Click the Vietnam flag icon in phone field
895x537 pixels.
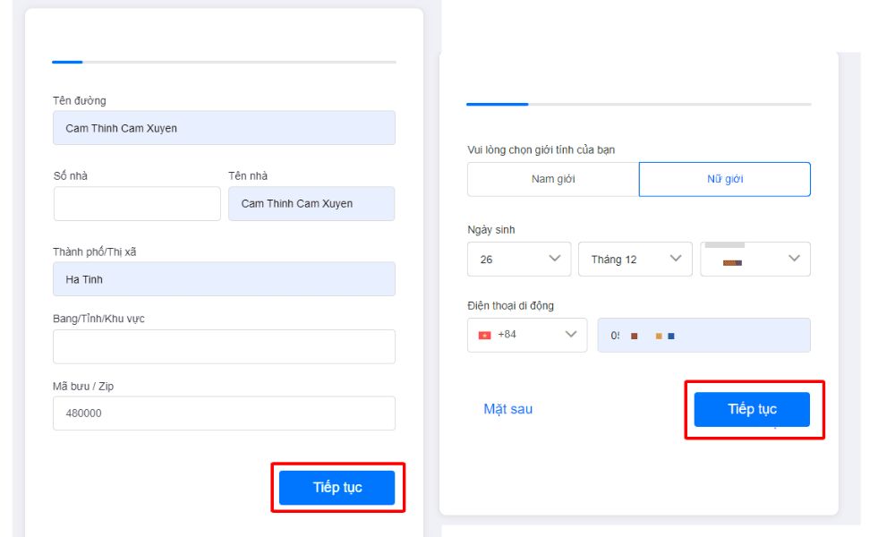click(x=484, y=335)
